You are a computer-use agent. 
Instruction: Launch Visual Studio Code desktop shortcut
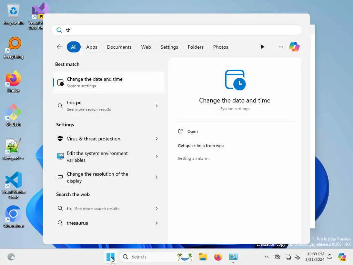[x=13, y=185]
